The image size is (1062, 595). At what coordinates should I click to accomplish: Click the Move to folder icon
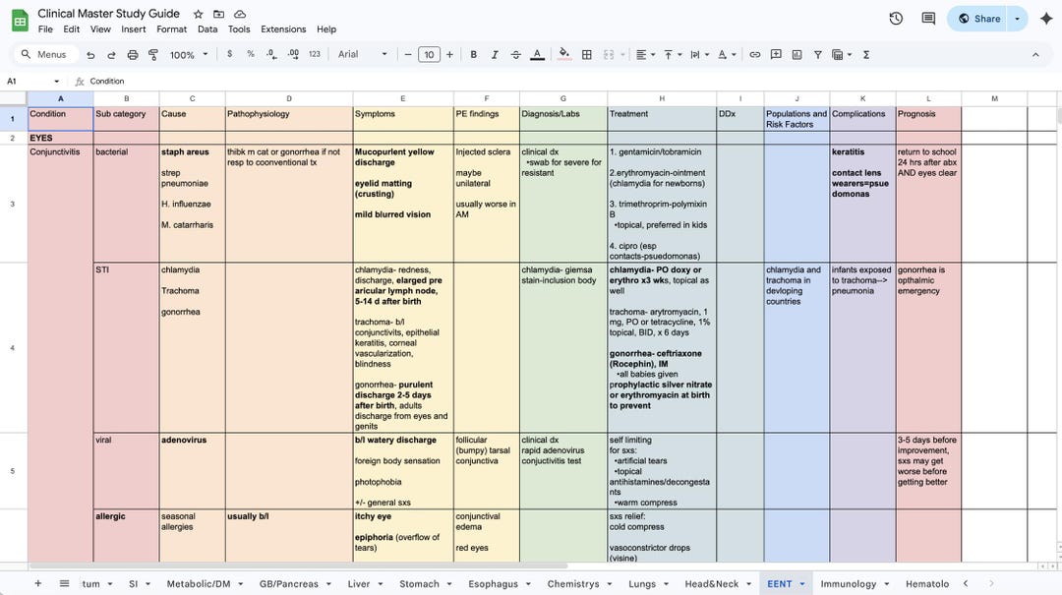click(218, 14)
